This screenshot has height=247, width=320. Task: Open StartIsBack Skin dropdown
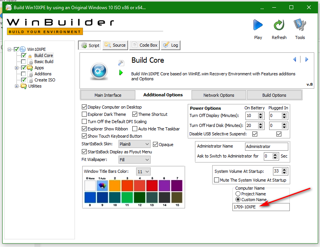point(135,144)
